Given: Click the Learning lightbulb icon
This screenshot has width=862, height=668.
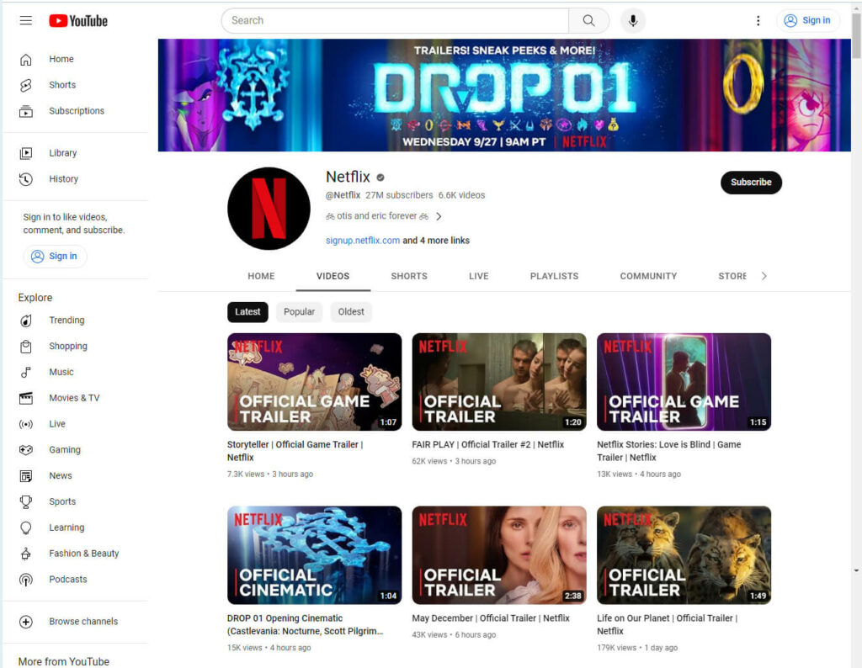Looking at the screenshot, I should tap(26, 528).
